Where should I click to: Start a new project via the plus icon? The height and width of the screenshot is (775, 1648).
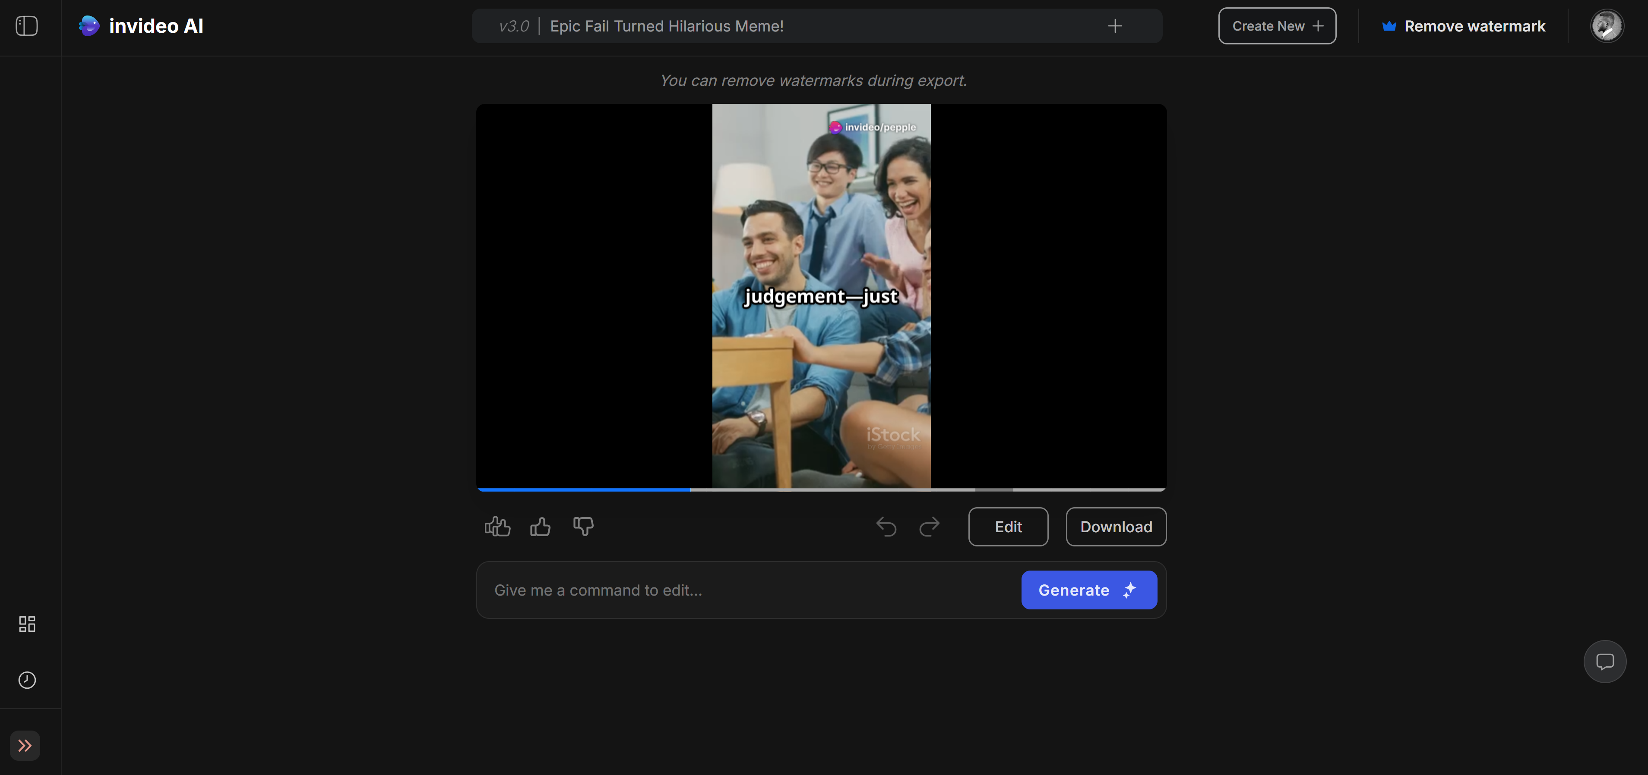coord(1114,25)
